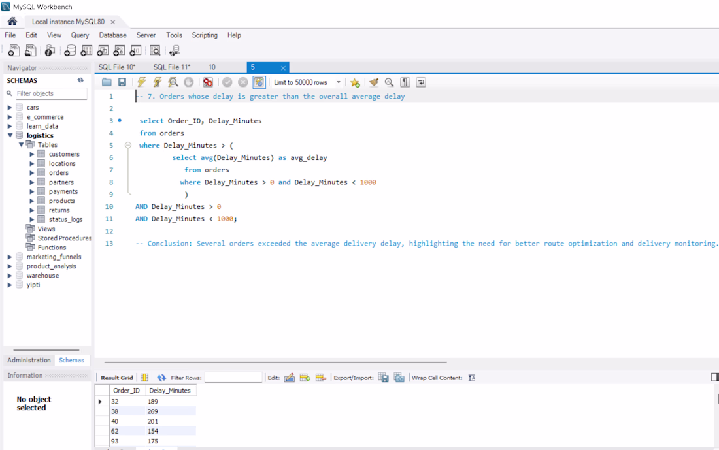Execute the whole script (lightning bolt)
The height and width of the screenshot is (450, 719).
141,82
